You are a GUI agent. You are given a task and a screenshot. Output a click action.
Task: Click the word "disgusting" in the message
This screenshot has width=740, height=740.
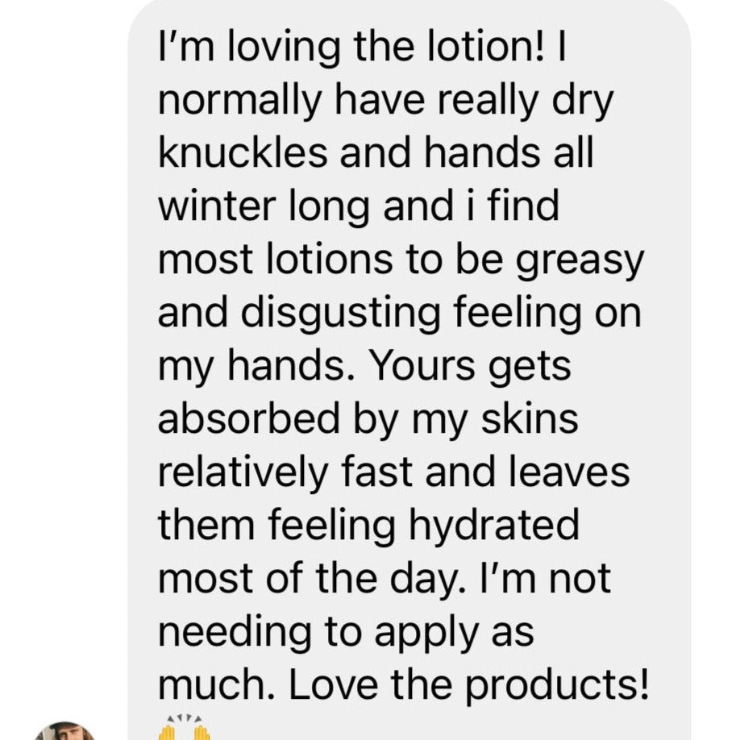click(341, 315)
